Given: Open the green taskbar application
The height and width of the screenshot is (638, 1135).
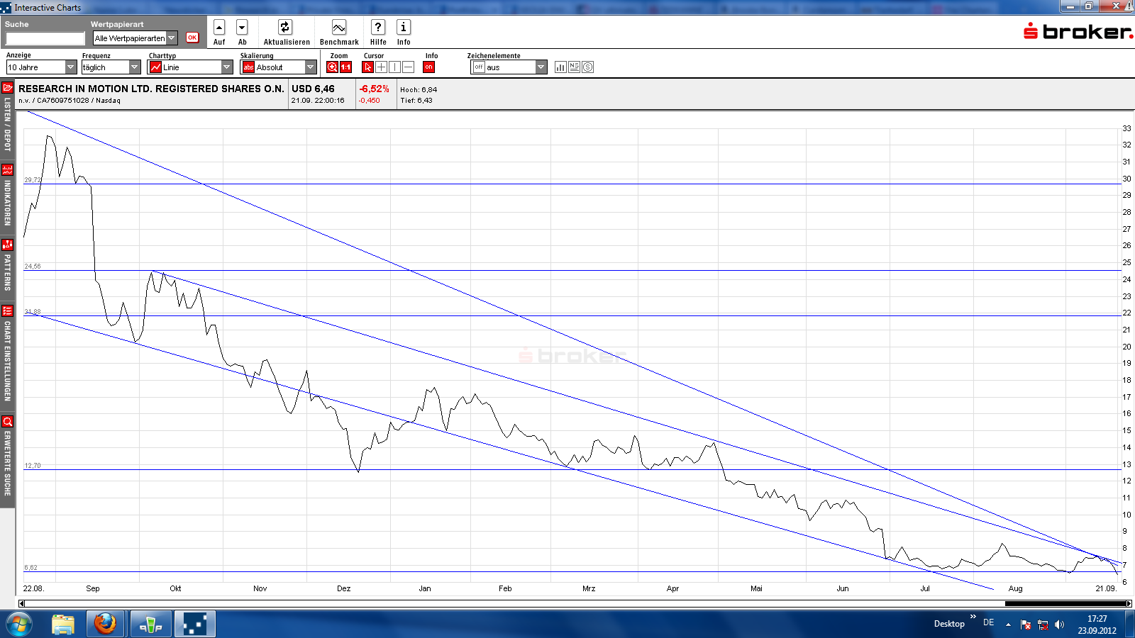Looking at the screenshot, I should pyautogui.click(x=150, y=625).
